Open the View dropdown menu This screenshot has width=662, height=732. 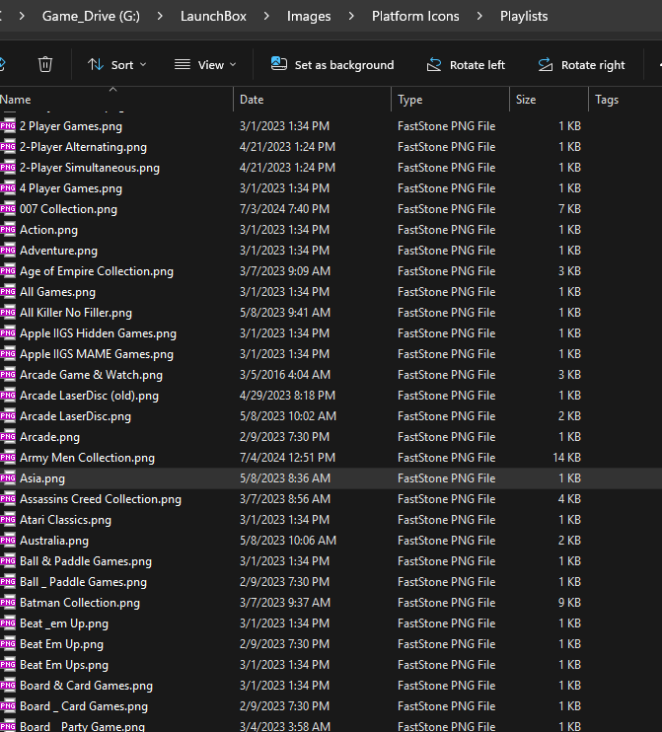pyautogui.click(x=205, y=65)
